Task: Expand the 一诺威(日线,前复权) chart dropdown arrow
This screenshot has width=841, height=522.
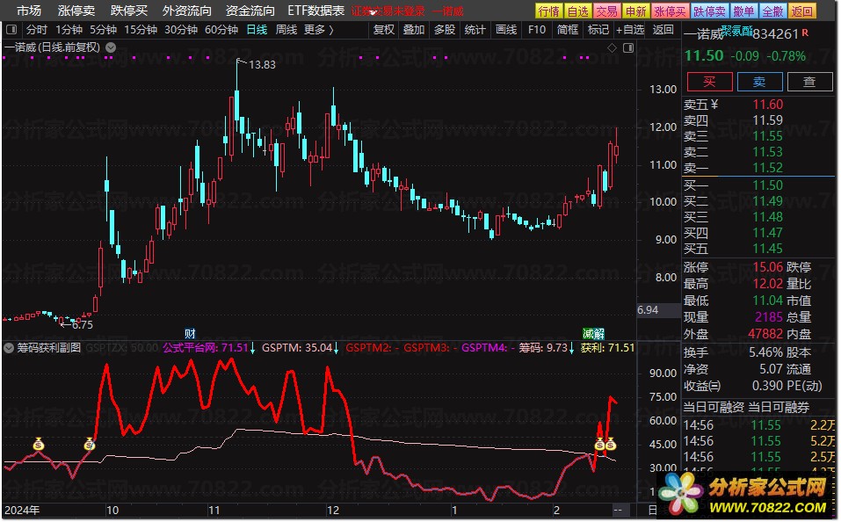Action: pyautogui.click(x=111, y=47)
